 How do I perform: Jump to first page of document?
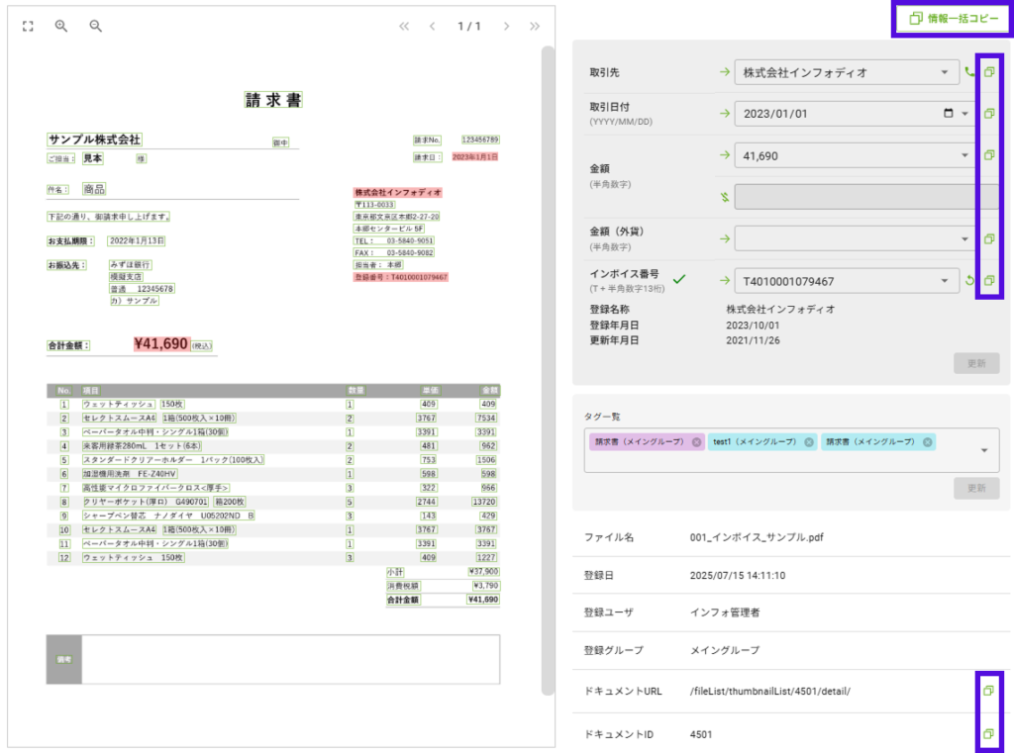pos(404,26)
